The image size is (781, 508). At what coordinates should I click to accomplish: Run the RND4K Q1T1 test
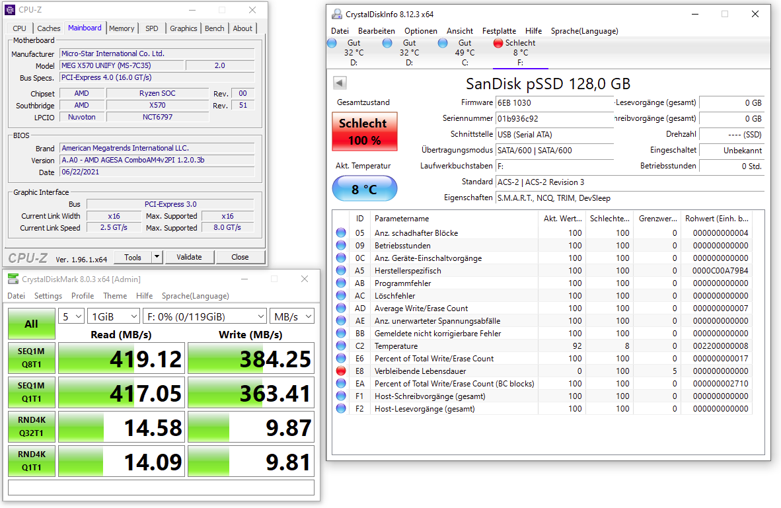(31, 461)
